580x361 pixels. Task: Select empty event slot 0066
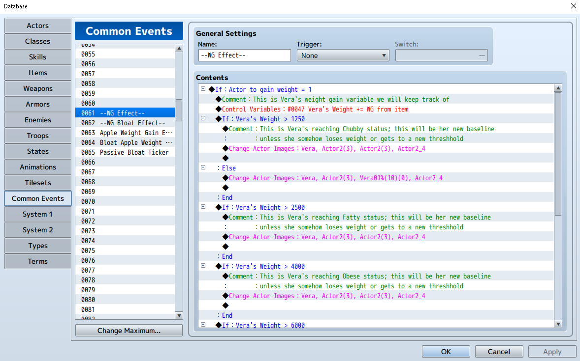tap(125, 162)
